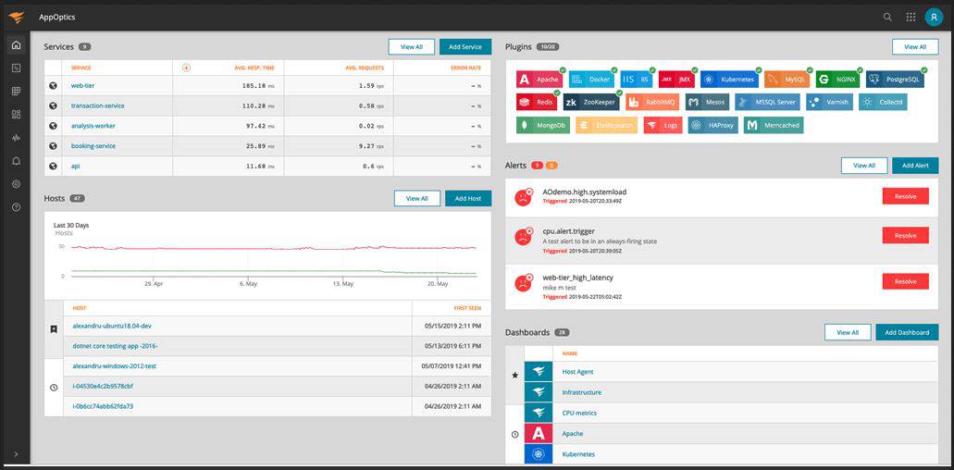Open the search magnifier icon
Viewport: 954px width, 470px height.
[x=887, y=17]
